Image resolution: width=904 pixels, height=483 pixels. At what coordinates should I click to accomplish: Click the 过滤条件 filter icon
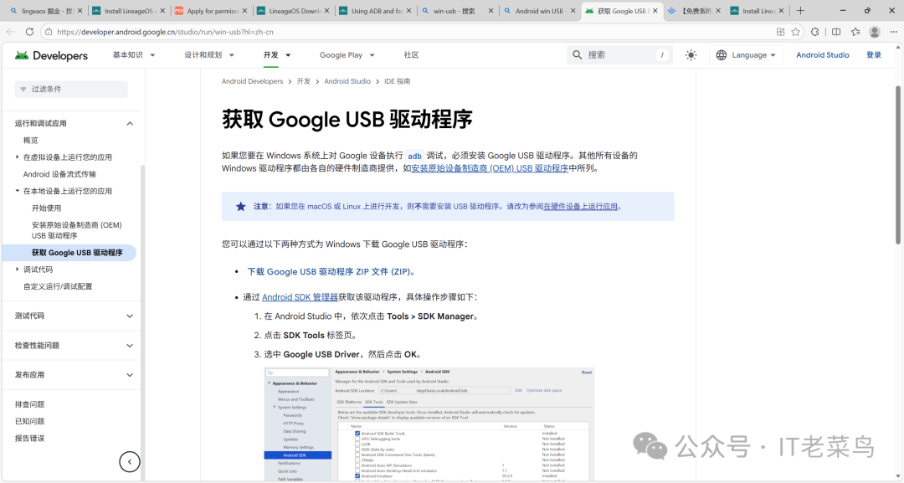coord(25,89)
